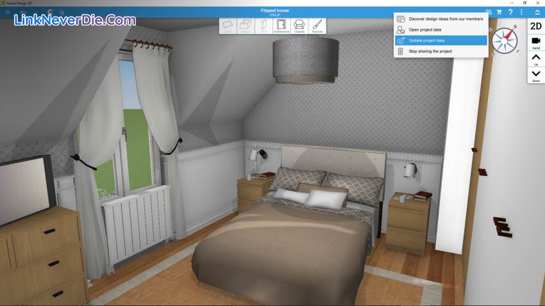Click the compass to reorient view
Viewport: 545px width, 306px height.
pos(506,39)
